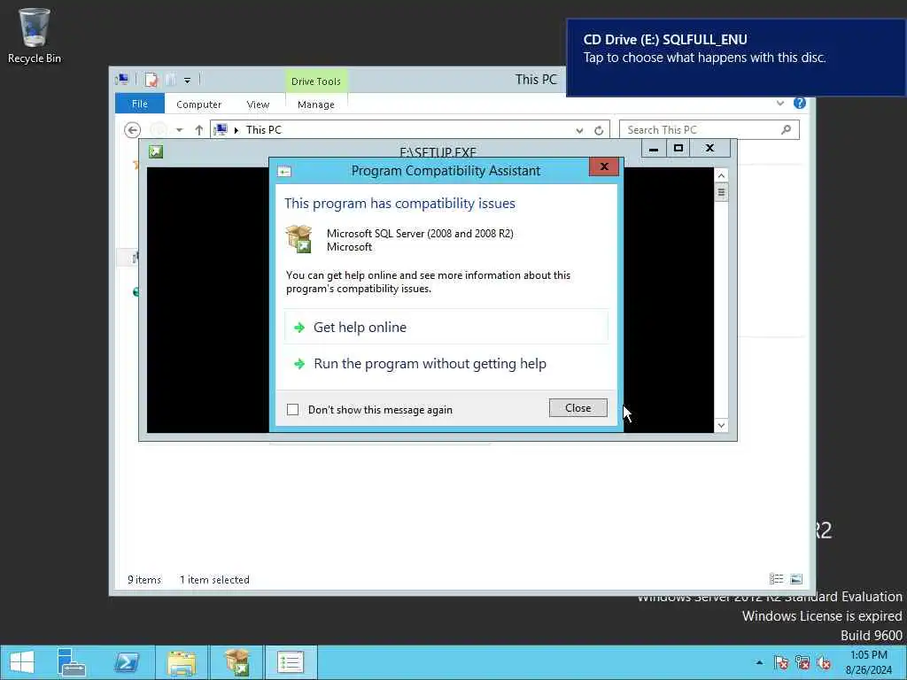Close the Program Compatibility Assistant with red X
The image size is (907, 680).
point(604,166)
